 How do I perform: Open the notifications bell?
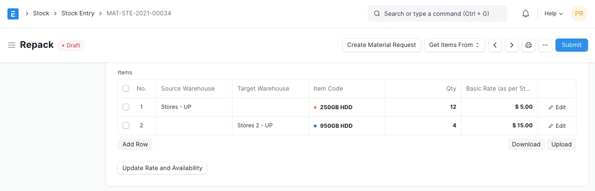526,13
